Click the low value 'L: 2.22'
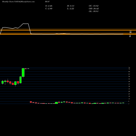Screen dimensions: 136x136 coord(70,9)
